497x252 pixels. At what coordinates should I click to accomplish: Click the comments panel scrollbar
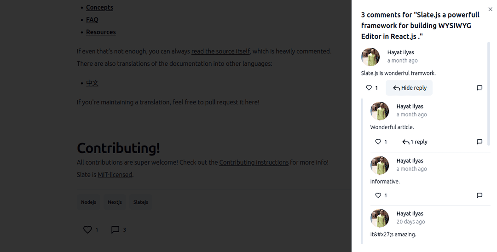point(488,93)
